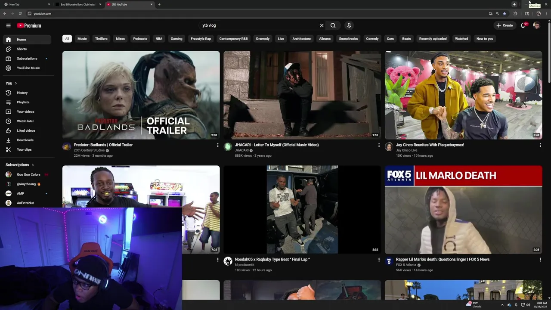Select the Contemporary R&B filter chip
Viewport: 551px width, 310px height.
pyautogui.click(x=233, y=39)
